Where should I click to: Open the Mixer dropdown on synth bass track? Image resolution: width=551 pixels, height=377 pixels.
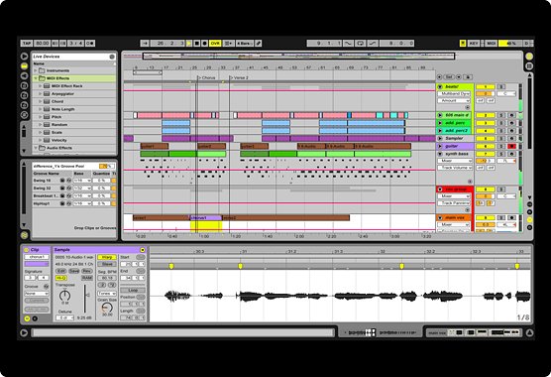tap(454, 161)
